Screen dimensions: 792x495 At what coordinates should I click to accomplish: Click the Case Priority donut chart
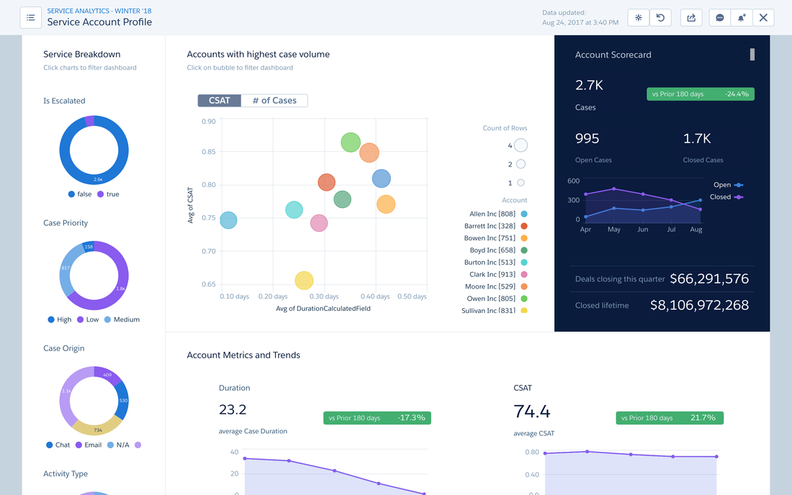tap(94, 276)
